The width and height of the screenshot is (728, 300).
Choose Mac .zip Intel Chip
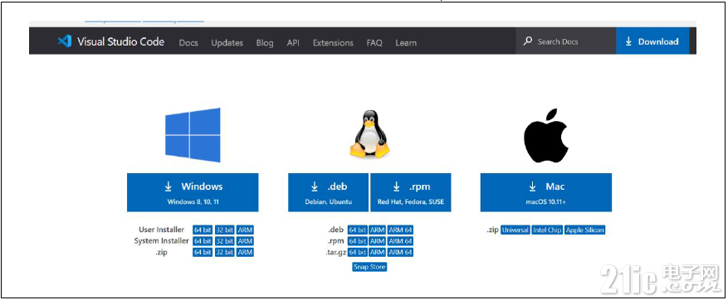[547, 230]
